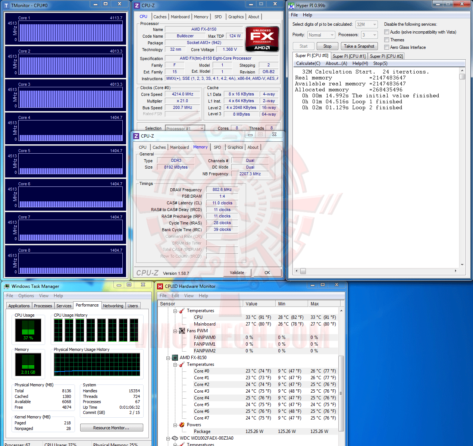Click the AMD FX Unlocked processor logo

(x=262, y=39)
